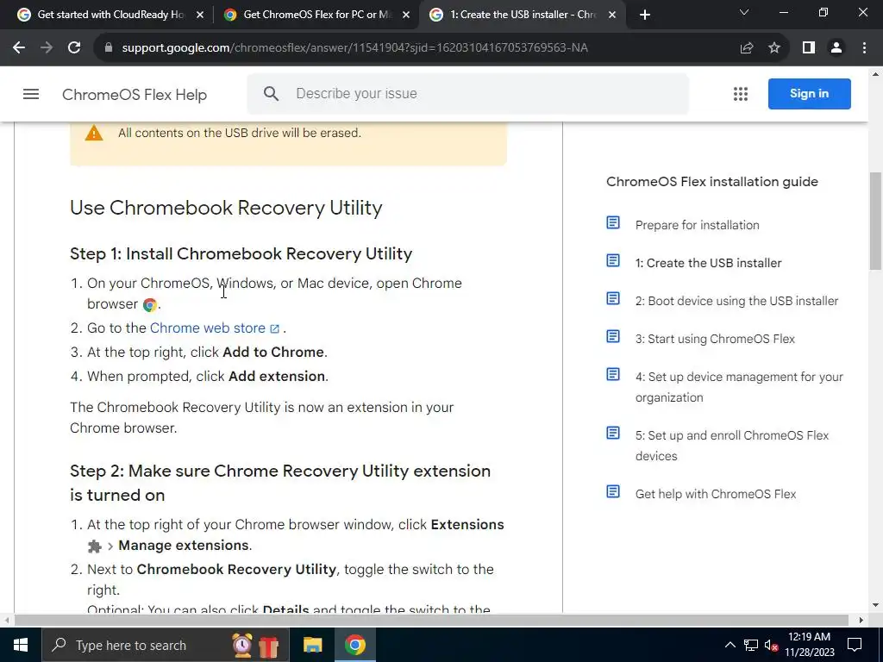
Task: Click document icon beside Create the USB installer
Action: tap(613, 260)
